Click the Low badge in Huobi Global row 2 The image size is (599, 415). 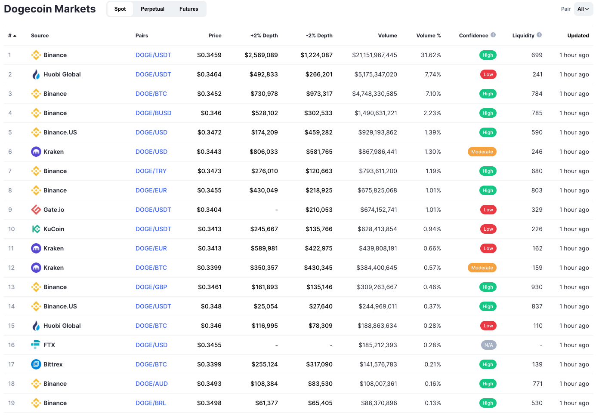pyautogui.click(x=488, y=74)
